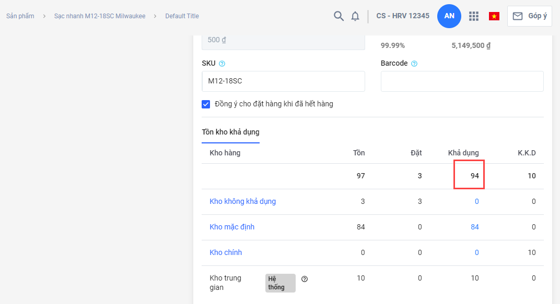Open the apps grid menu icon
560x304 pixels.
click(474, 16)
